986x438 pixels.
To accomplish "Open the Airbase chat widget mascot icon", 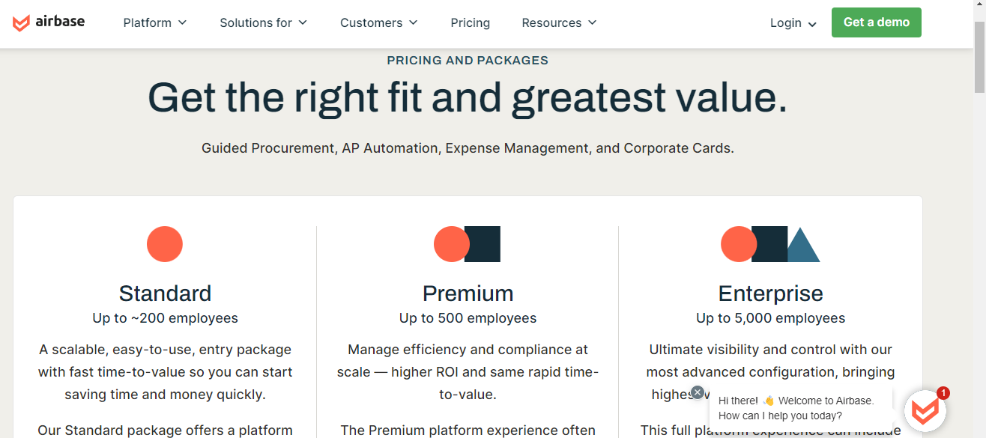I will point(926,410).
